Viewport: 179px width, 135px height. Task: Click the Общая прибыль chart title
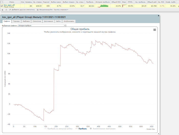80,29
